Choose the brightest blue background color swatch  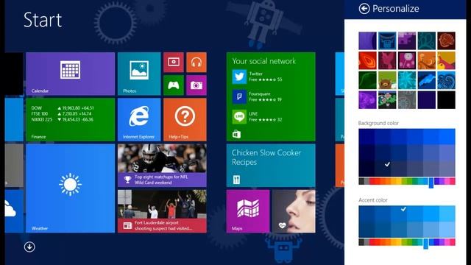pos(447,137)
